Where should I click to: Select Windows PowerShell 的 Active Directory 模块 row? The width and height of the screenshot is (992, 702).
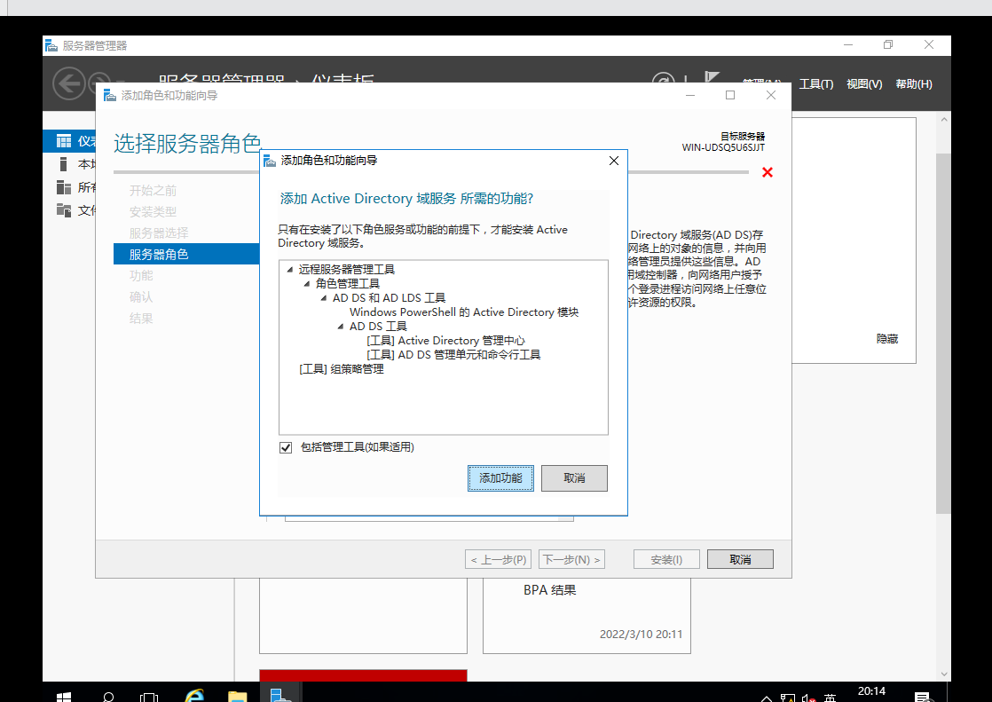pos(464,312)
